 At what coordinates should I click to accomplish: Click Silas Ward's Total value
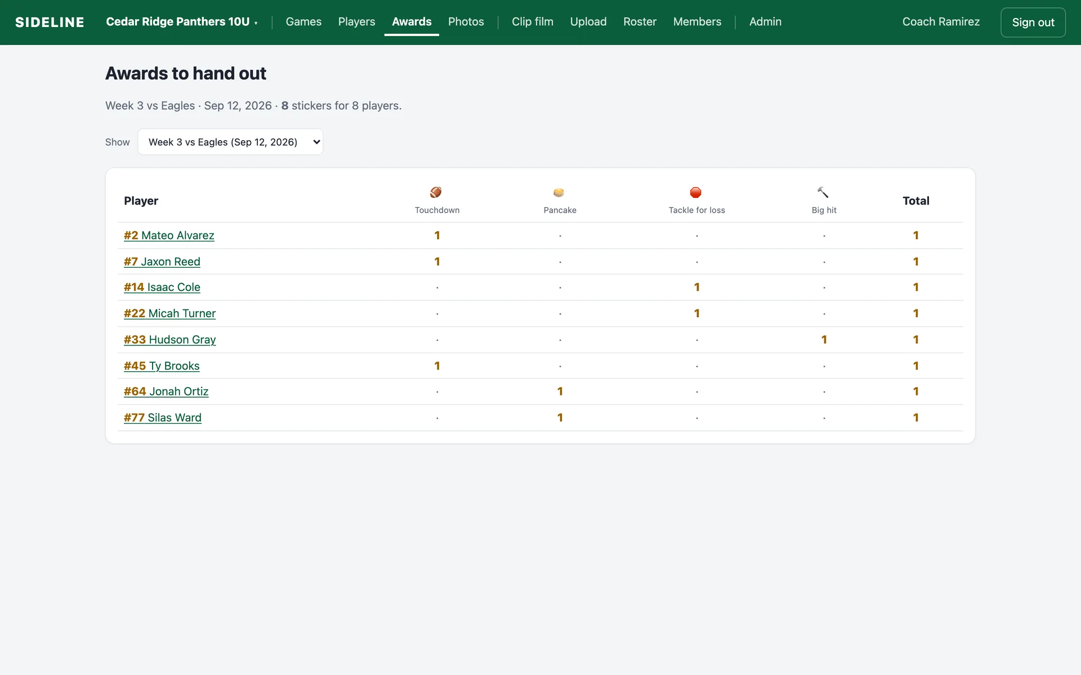point(916,417)
